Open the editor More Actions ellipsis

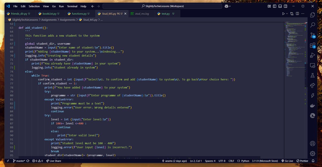[303, 13]
